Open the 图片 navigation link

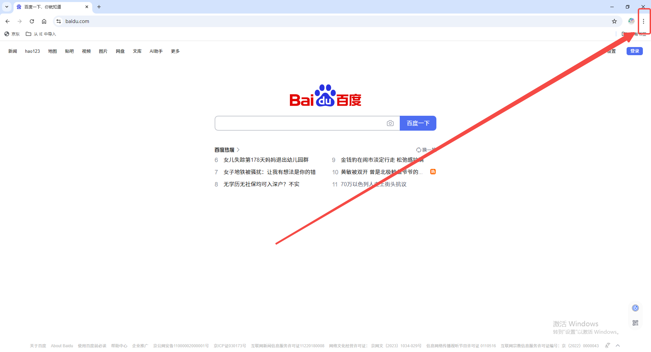(x=103, y=51)
